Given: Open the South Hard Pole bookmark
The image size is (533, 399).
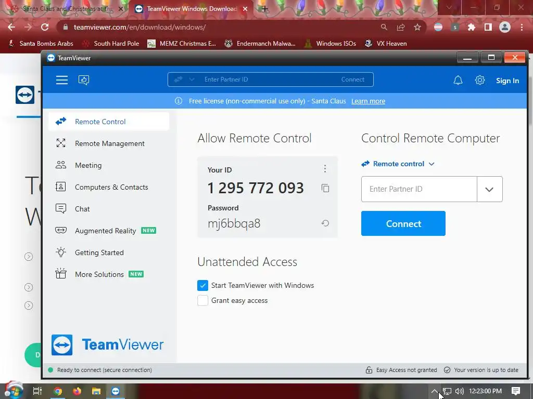Looking at the screenshot, I should (x=111, y=44).
